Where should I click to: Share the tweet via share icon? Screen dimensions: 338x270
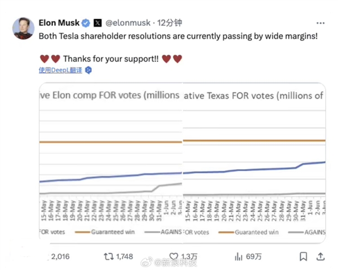(x=321, y=256)
